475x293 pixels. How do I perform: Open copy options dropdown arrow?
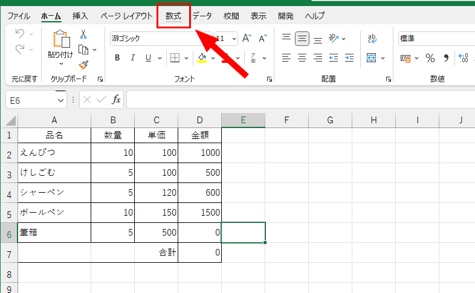[95, 50]
